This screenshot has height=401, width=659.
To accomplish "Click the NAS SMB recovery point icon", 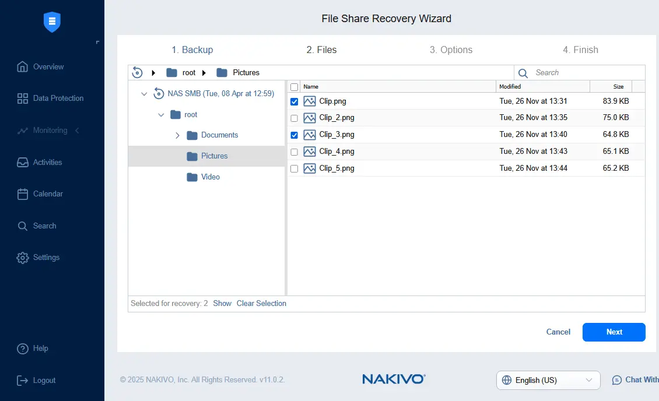I will pyautogui.click(x=159, y=93).
